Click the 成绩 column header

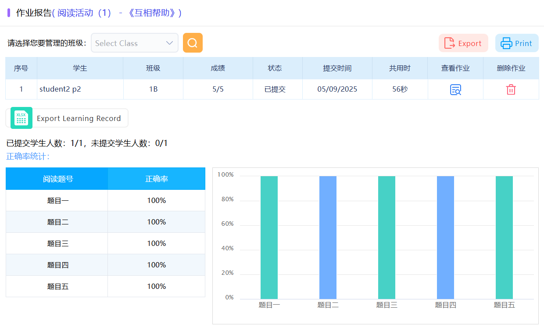point(218,68)
